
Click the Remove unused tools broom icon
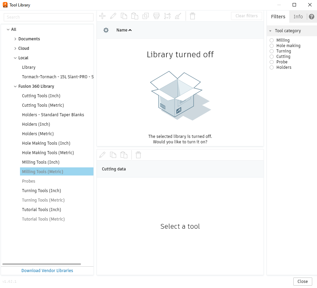coord(178,16)
